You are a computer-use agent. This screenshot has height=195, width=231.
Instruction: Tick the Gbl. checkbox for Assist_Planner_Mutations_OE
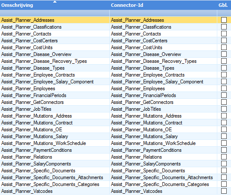[x=224, y=129]
